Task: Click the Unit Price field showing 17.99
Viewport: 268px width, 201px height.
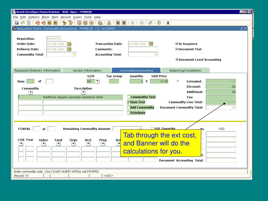Action: (159, 81)
